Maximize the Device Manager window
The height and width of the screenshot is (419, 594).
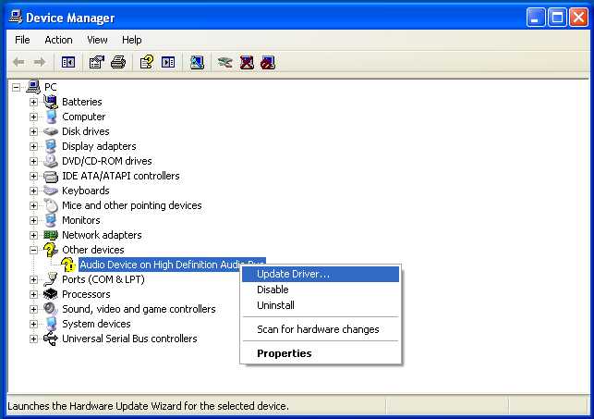[x=557, y=18]
